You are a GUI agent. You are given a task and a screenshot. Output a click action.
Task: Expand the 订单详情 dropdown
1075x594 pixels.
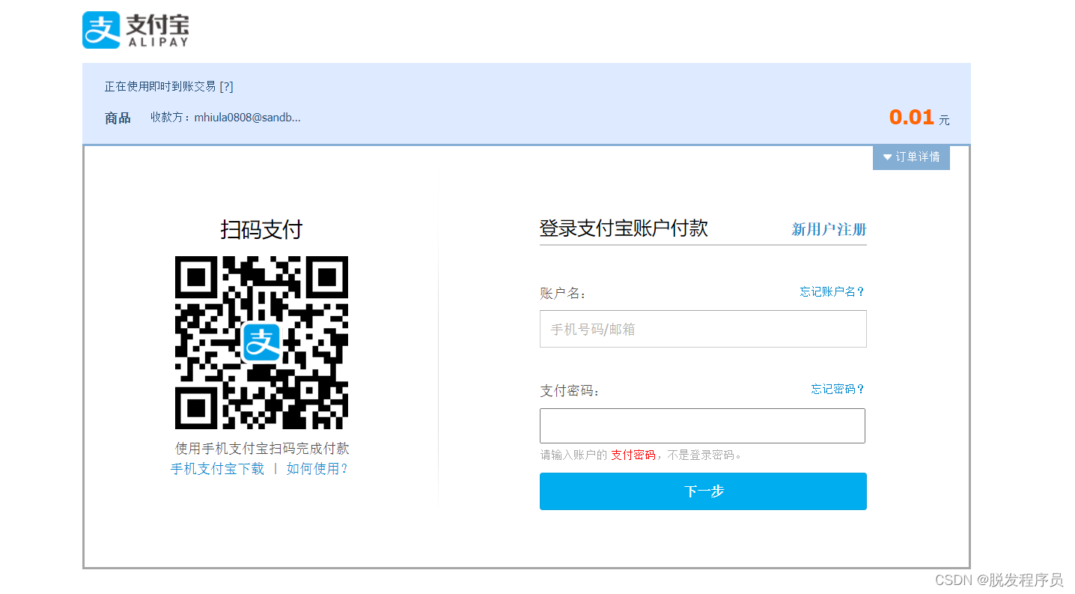(911, 157)
